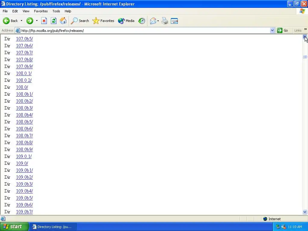Open the Windows Start menu

pos(14,227)
